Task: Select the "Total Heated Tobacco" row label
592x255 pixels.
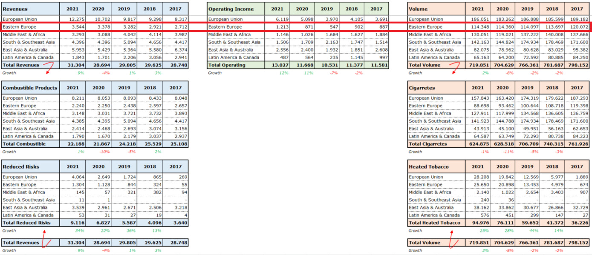Action: click(434, 223)
